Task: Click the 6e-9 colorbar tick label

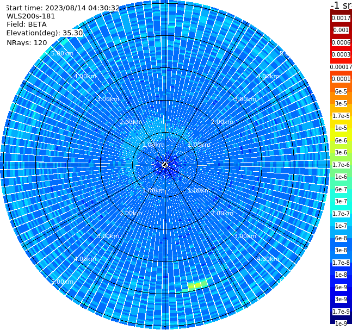Action: [x=341, y=287]
